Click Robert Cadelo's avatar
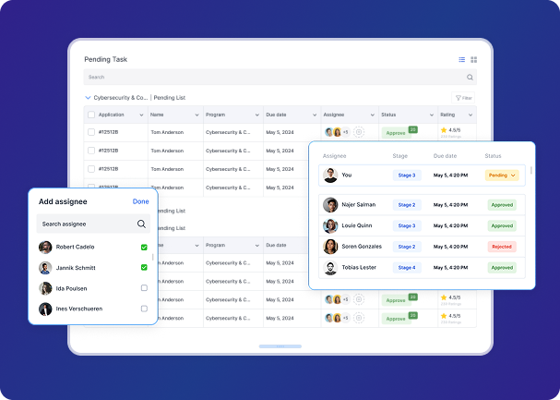560x400 pixels. (45, 248)
